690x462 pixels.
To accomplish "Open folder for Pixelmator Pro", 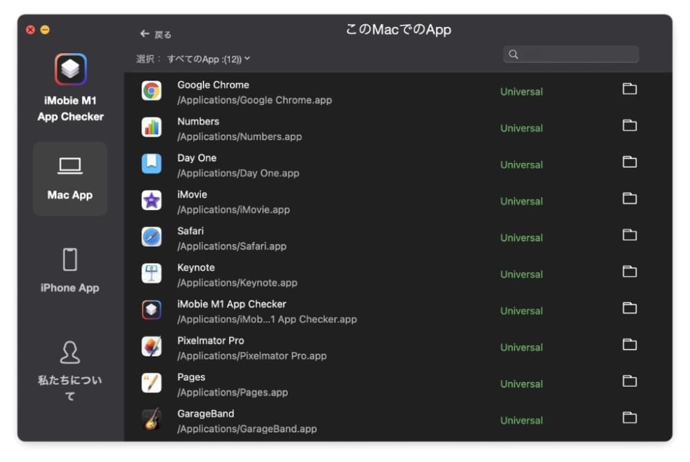I will click(x=629, y=345).
